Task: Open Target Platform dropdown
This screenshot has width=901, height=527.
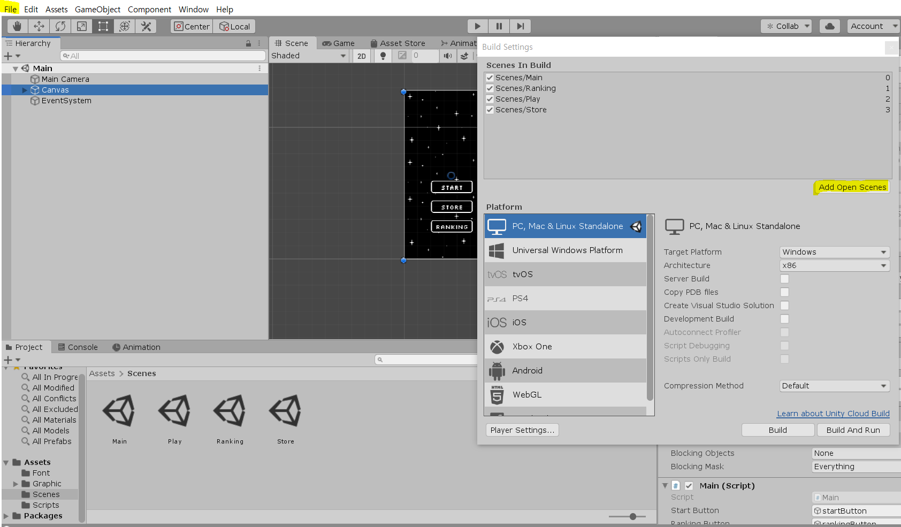Action: [835, 252]
